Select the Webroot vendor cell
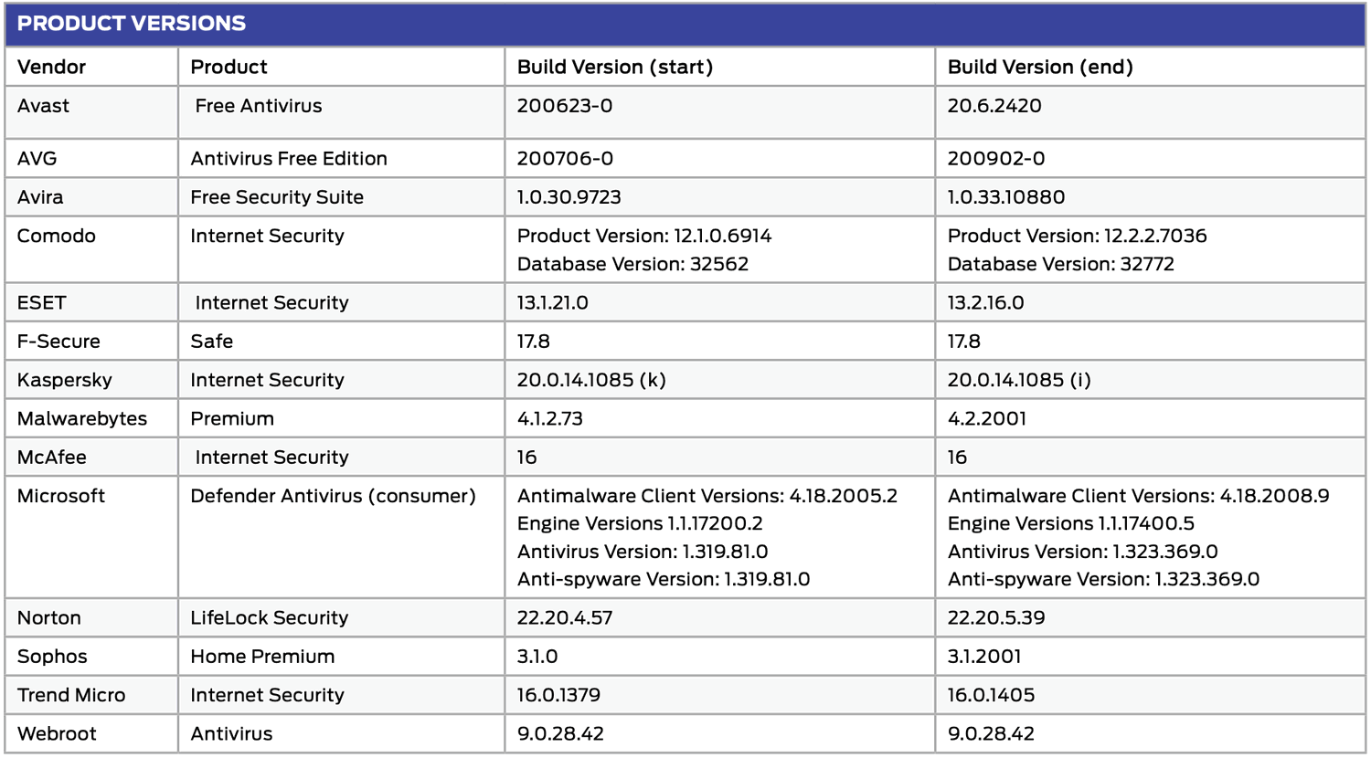 (x=57, y=733)
